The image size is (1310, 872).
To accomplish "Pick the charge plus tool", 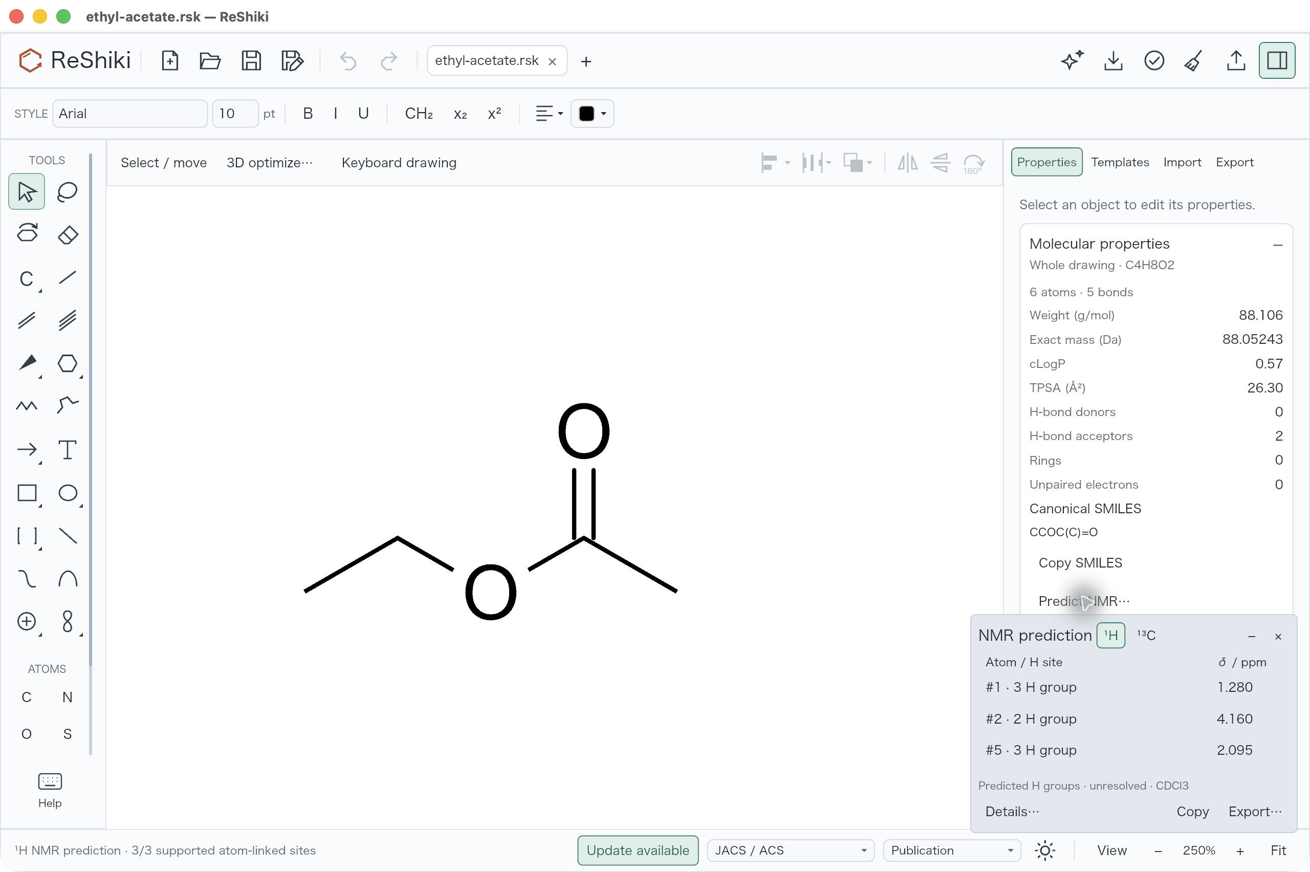I will tap(26, 621).
